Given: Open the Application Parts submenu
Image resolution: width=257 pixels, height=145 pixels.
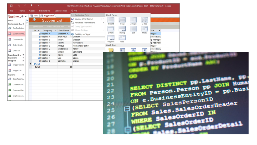Looking at the screenshot, I should [x=88, y=15].
